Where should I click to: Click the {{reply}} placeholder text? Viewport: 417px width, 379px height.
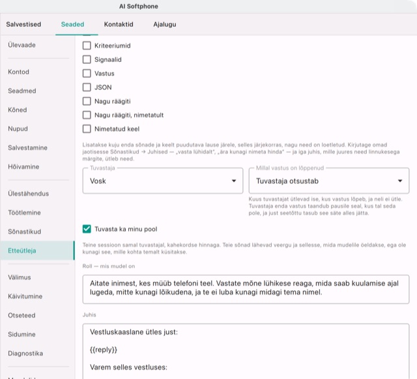click(104, 350)
